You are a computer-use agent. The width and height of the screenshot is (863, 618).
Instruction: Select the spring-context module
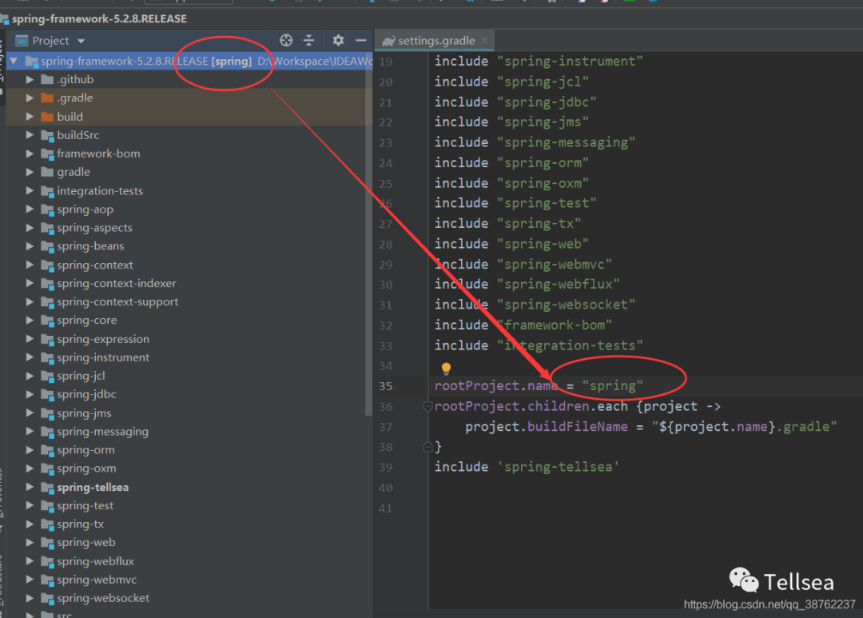94,265
